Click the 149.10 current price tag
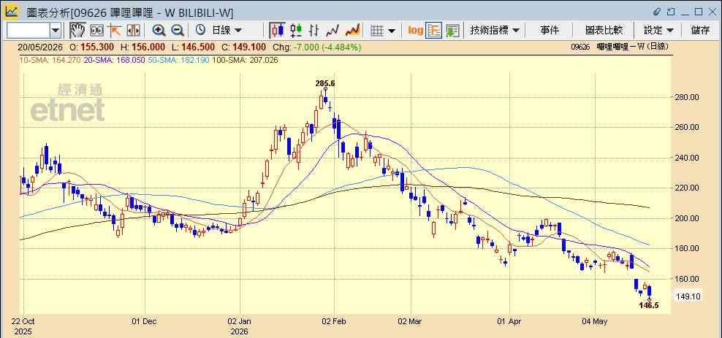722x338 pixels. 688,296
